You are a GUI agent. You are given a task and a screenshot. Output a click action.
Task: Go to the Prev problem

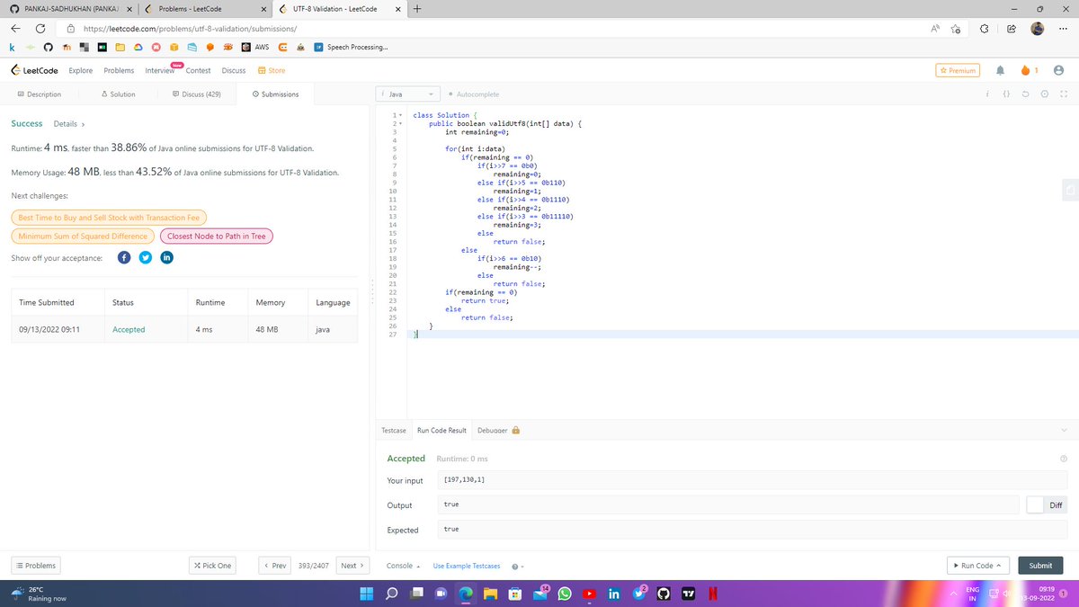pos(275,566)
